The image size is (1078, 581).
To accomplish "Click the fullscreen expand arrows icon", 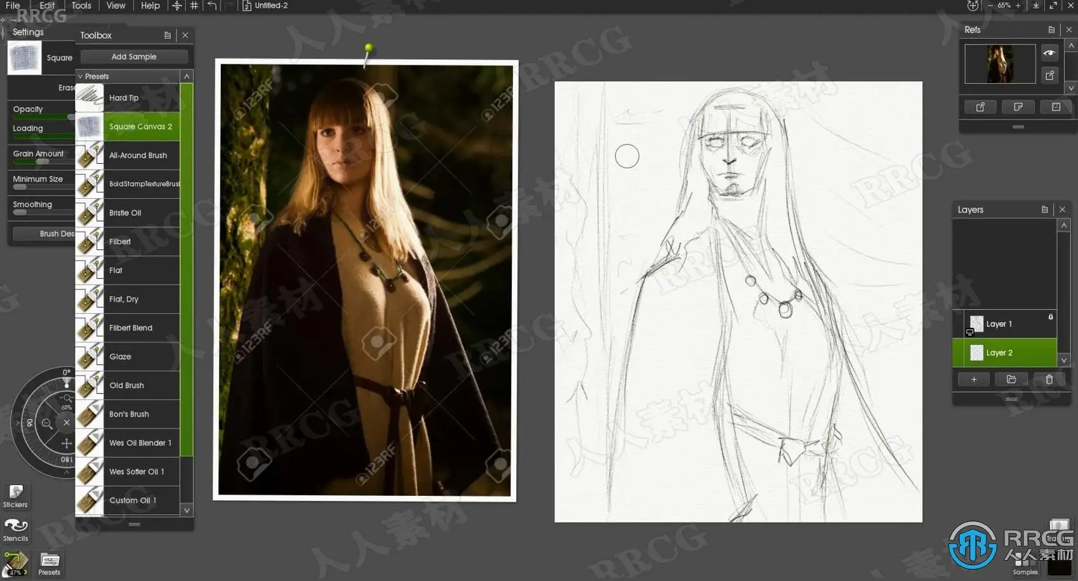I will 1053,6.
